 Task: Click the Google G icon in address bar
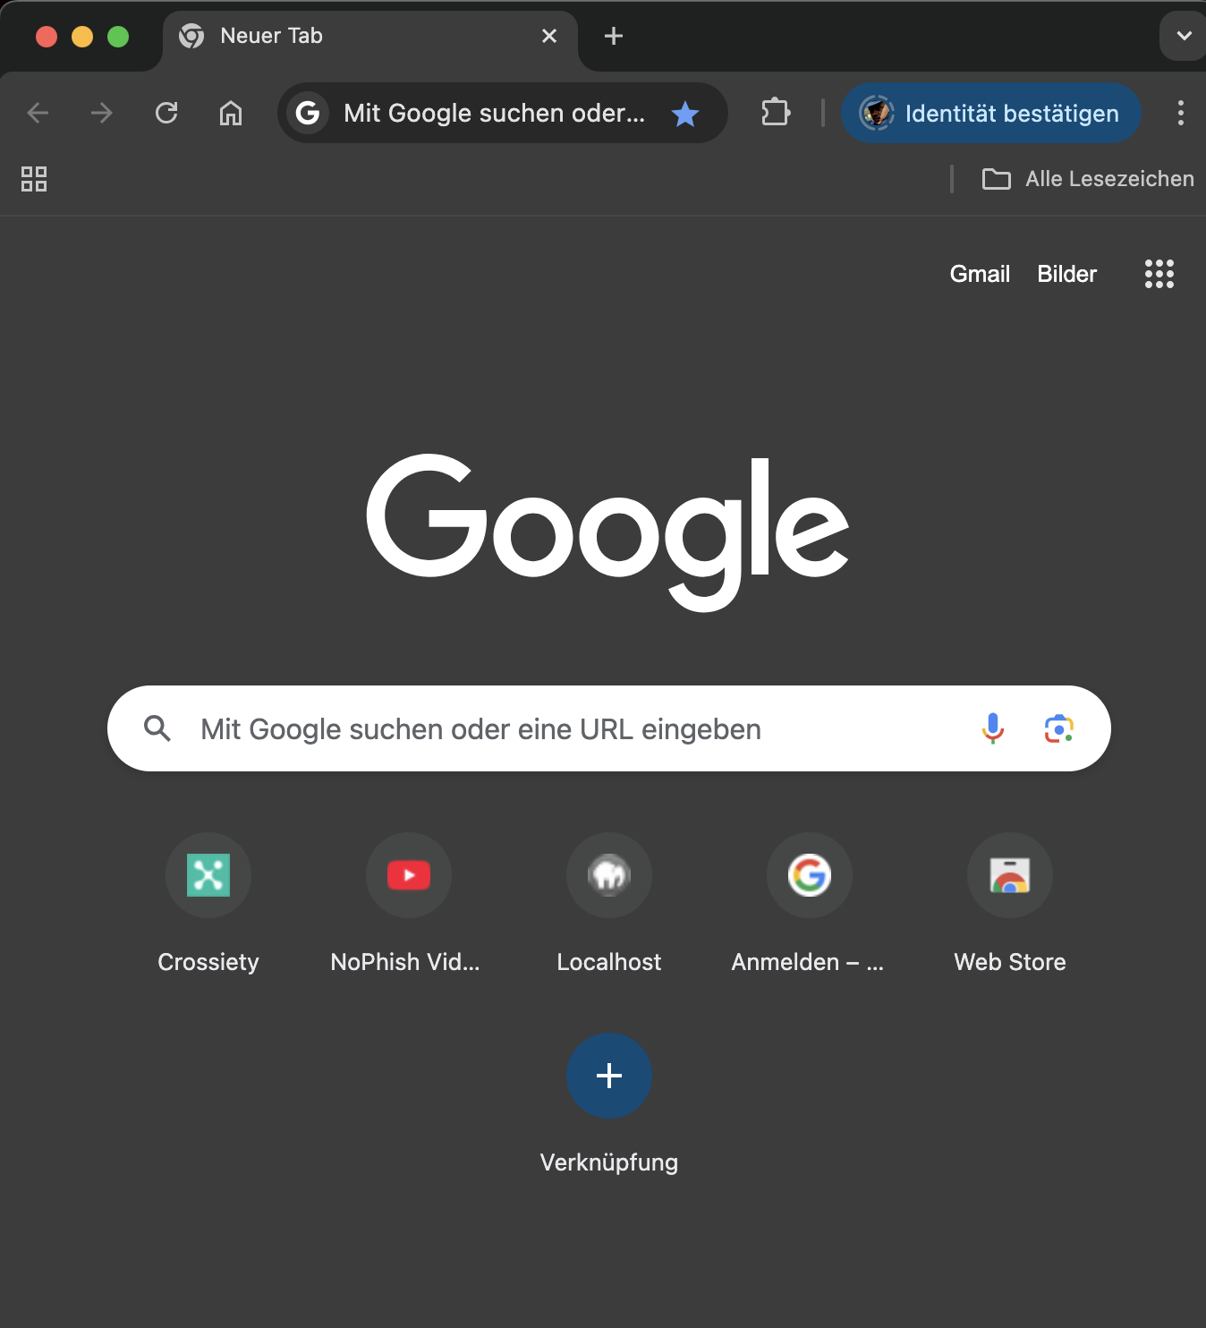308,113
